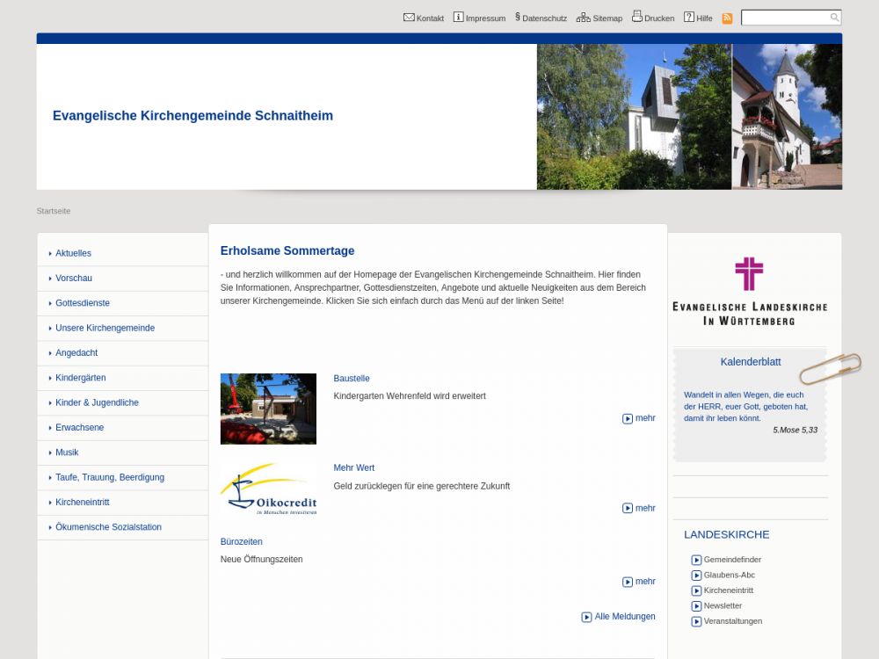Click the Alle Meldungen link
The height and width of the screenshot is (659, 879).
pyautogui.click(x=624, y=617)
